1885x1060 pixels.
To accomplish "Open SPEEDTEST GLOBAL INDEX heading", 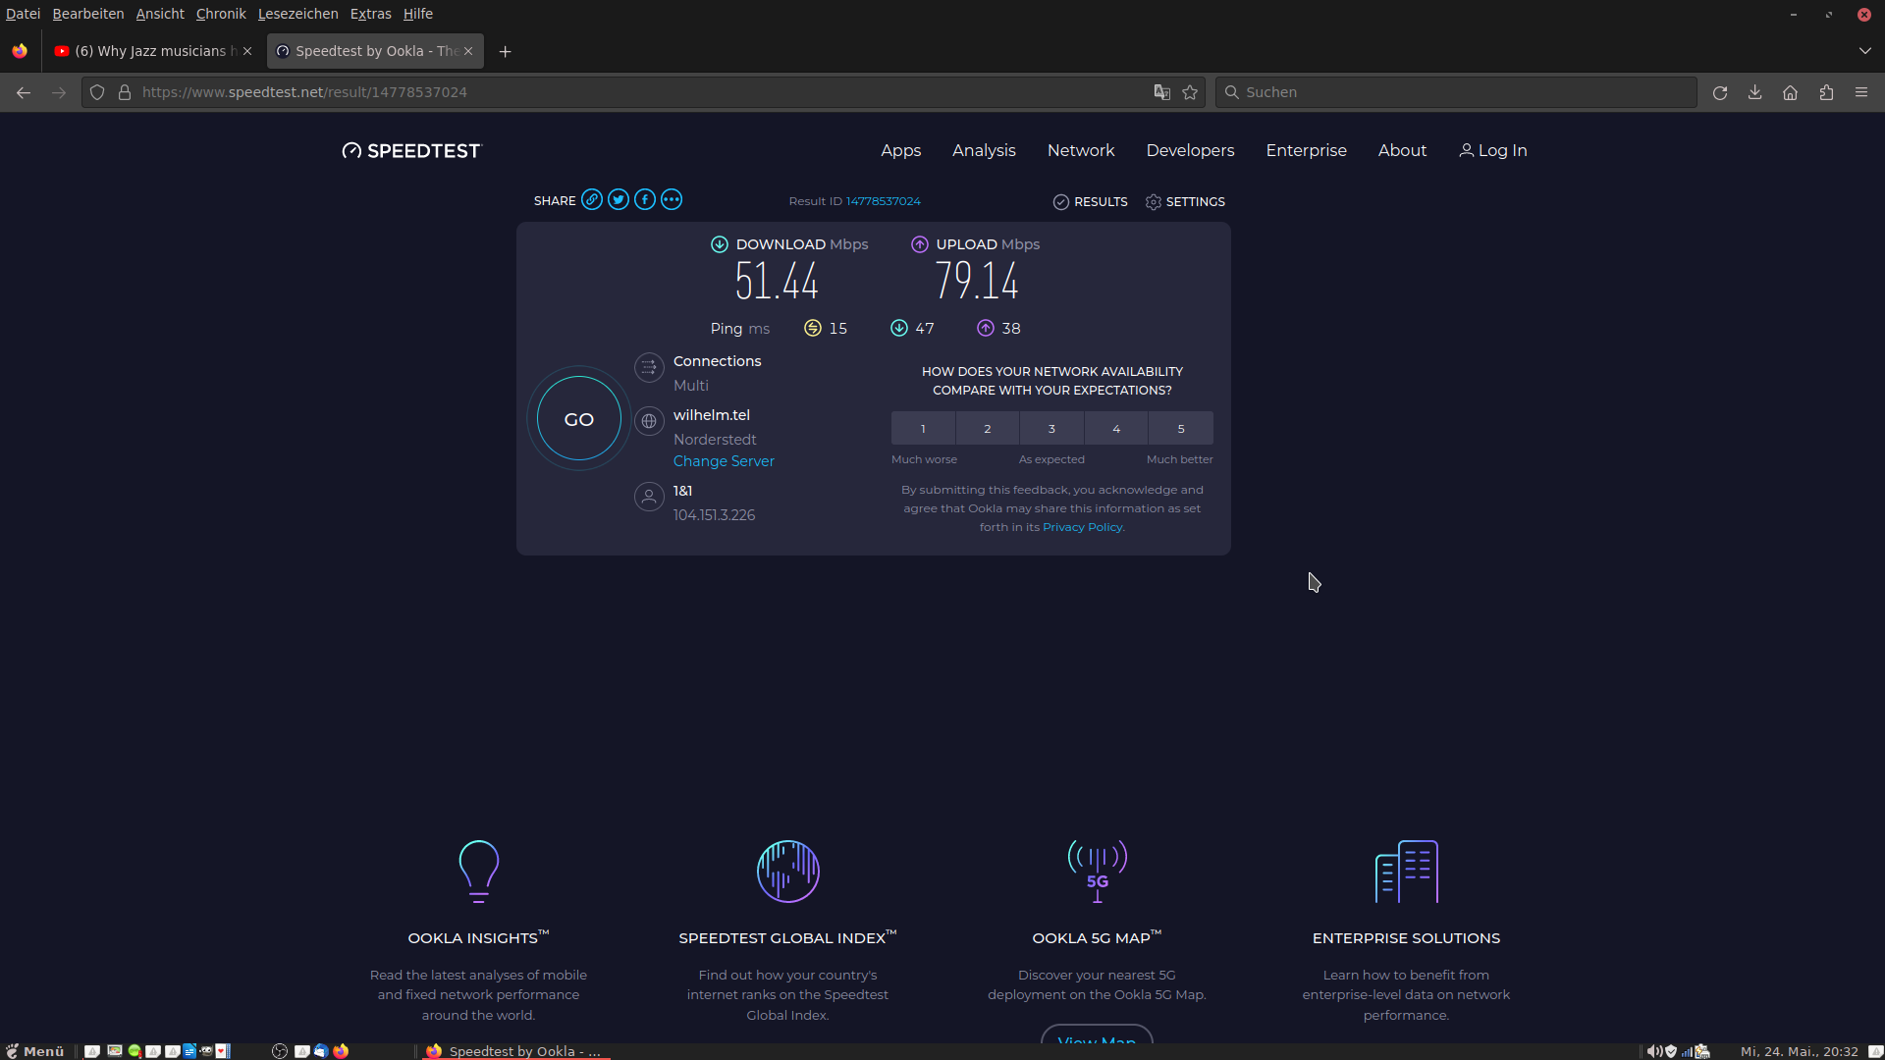I will click(787, 938).
